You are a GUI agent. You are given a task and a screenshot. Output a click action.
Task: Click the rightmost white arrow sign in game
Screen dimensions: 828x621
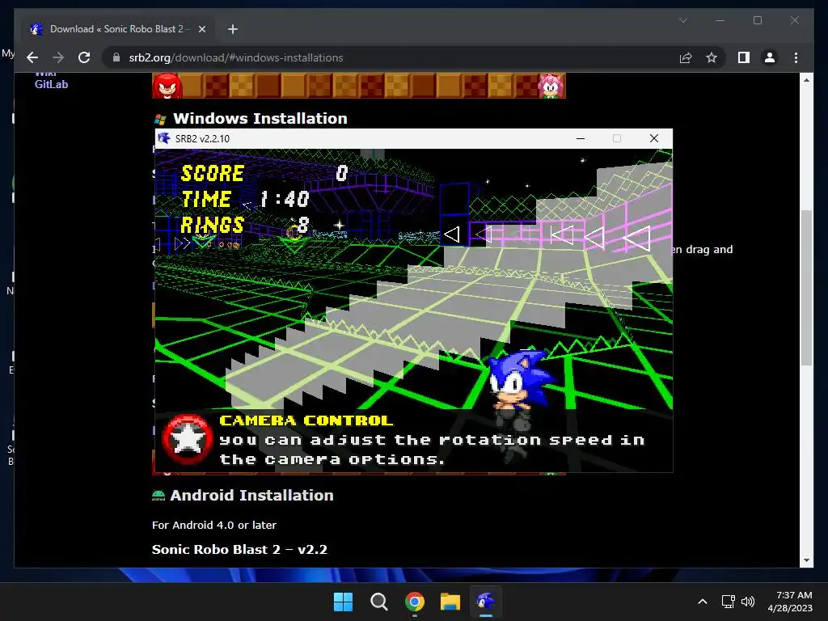[637, 239]
